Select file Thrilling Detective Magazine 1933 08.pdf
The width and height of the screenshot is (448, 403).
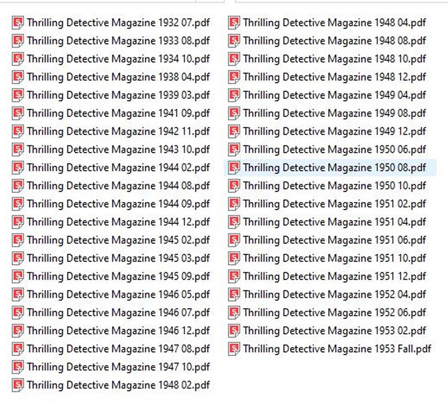118,41
